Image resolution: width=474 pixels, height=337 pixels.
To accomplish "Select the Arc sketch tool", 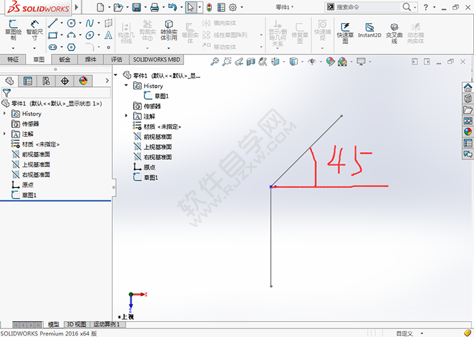I will click(x=72, y=35).
